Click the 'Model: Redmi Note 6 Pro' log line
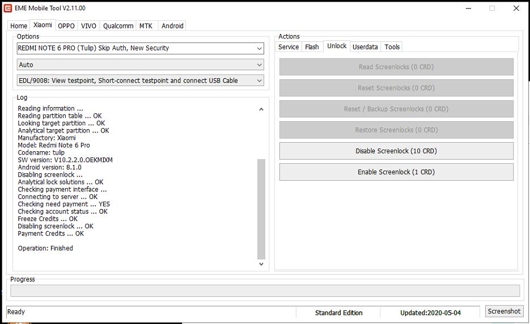This screenshot has height=324, width=530. point(54,145)
